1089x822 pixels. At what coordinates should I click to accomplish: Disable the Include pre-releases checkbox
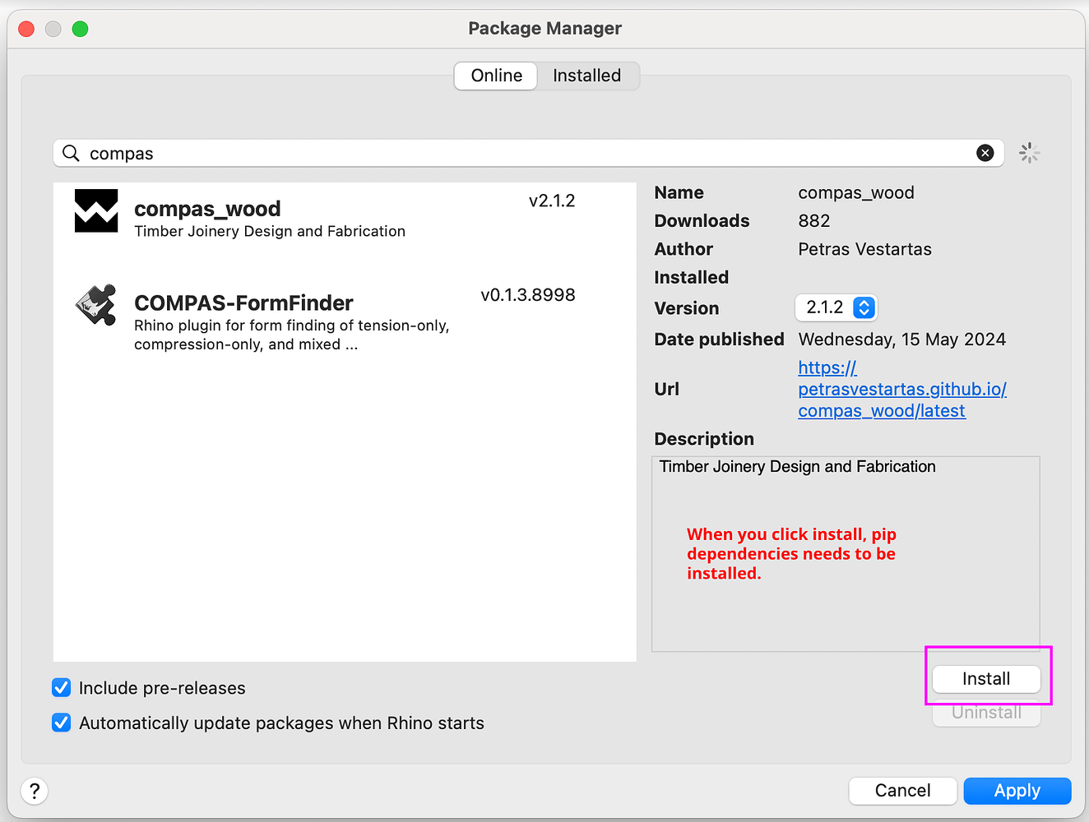(62, 688)
